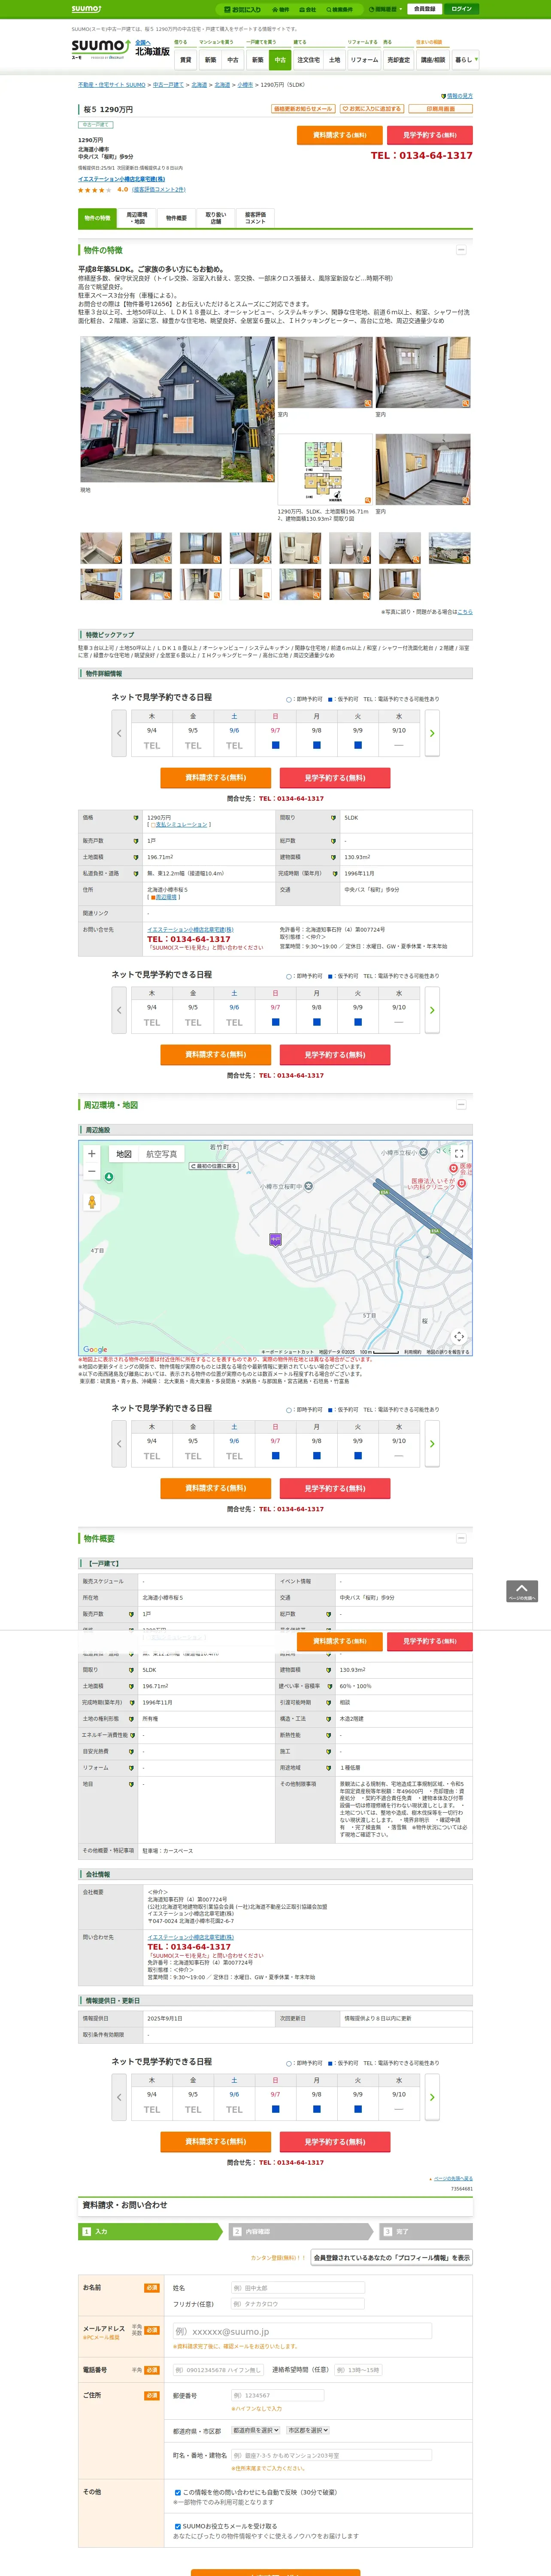The height and width of the screenshot is (2576, 551).
Task: Open Street View pegman on map
Action: (92, 1202)
